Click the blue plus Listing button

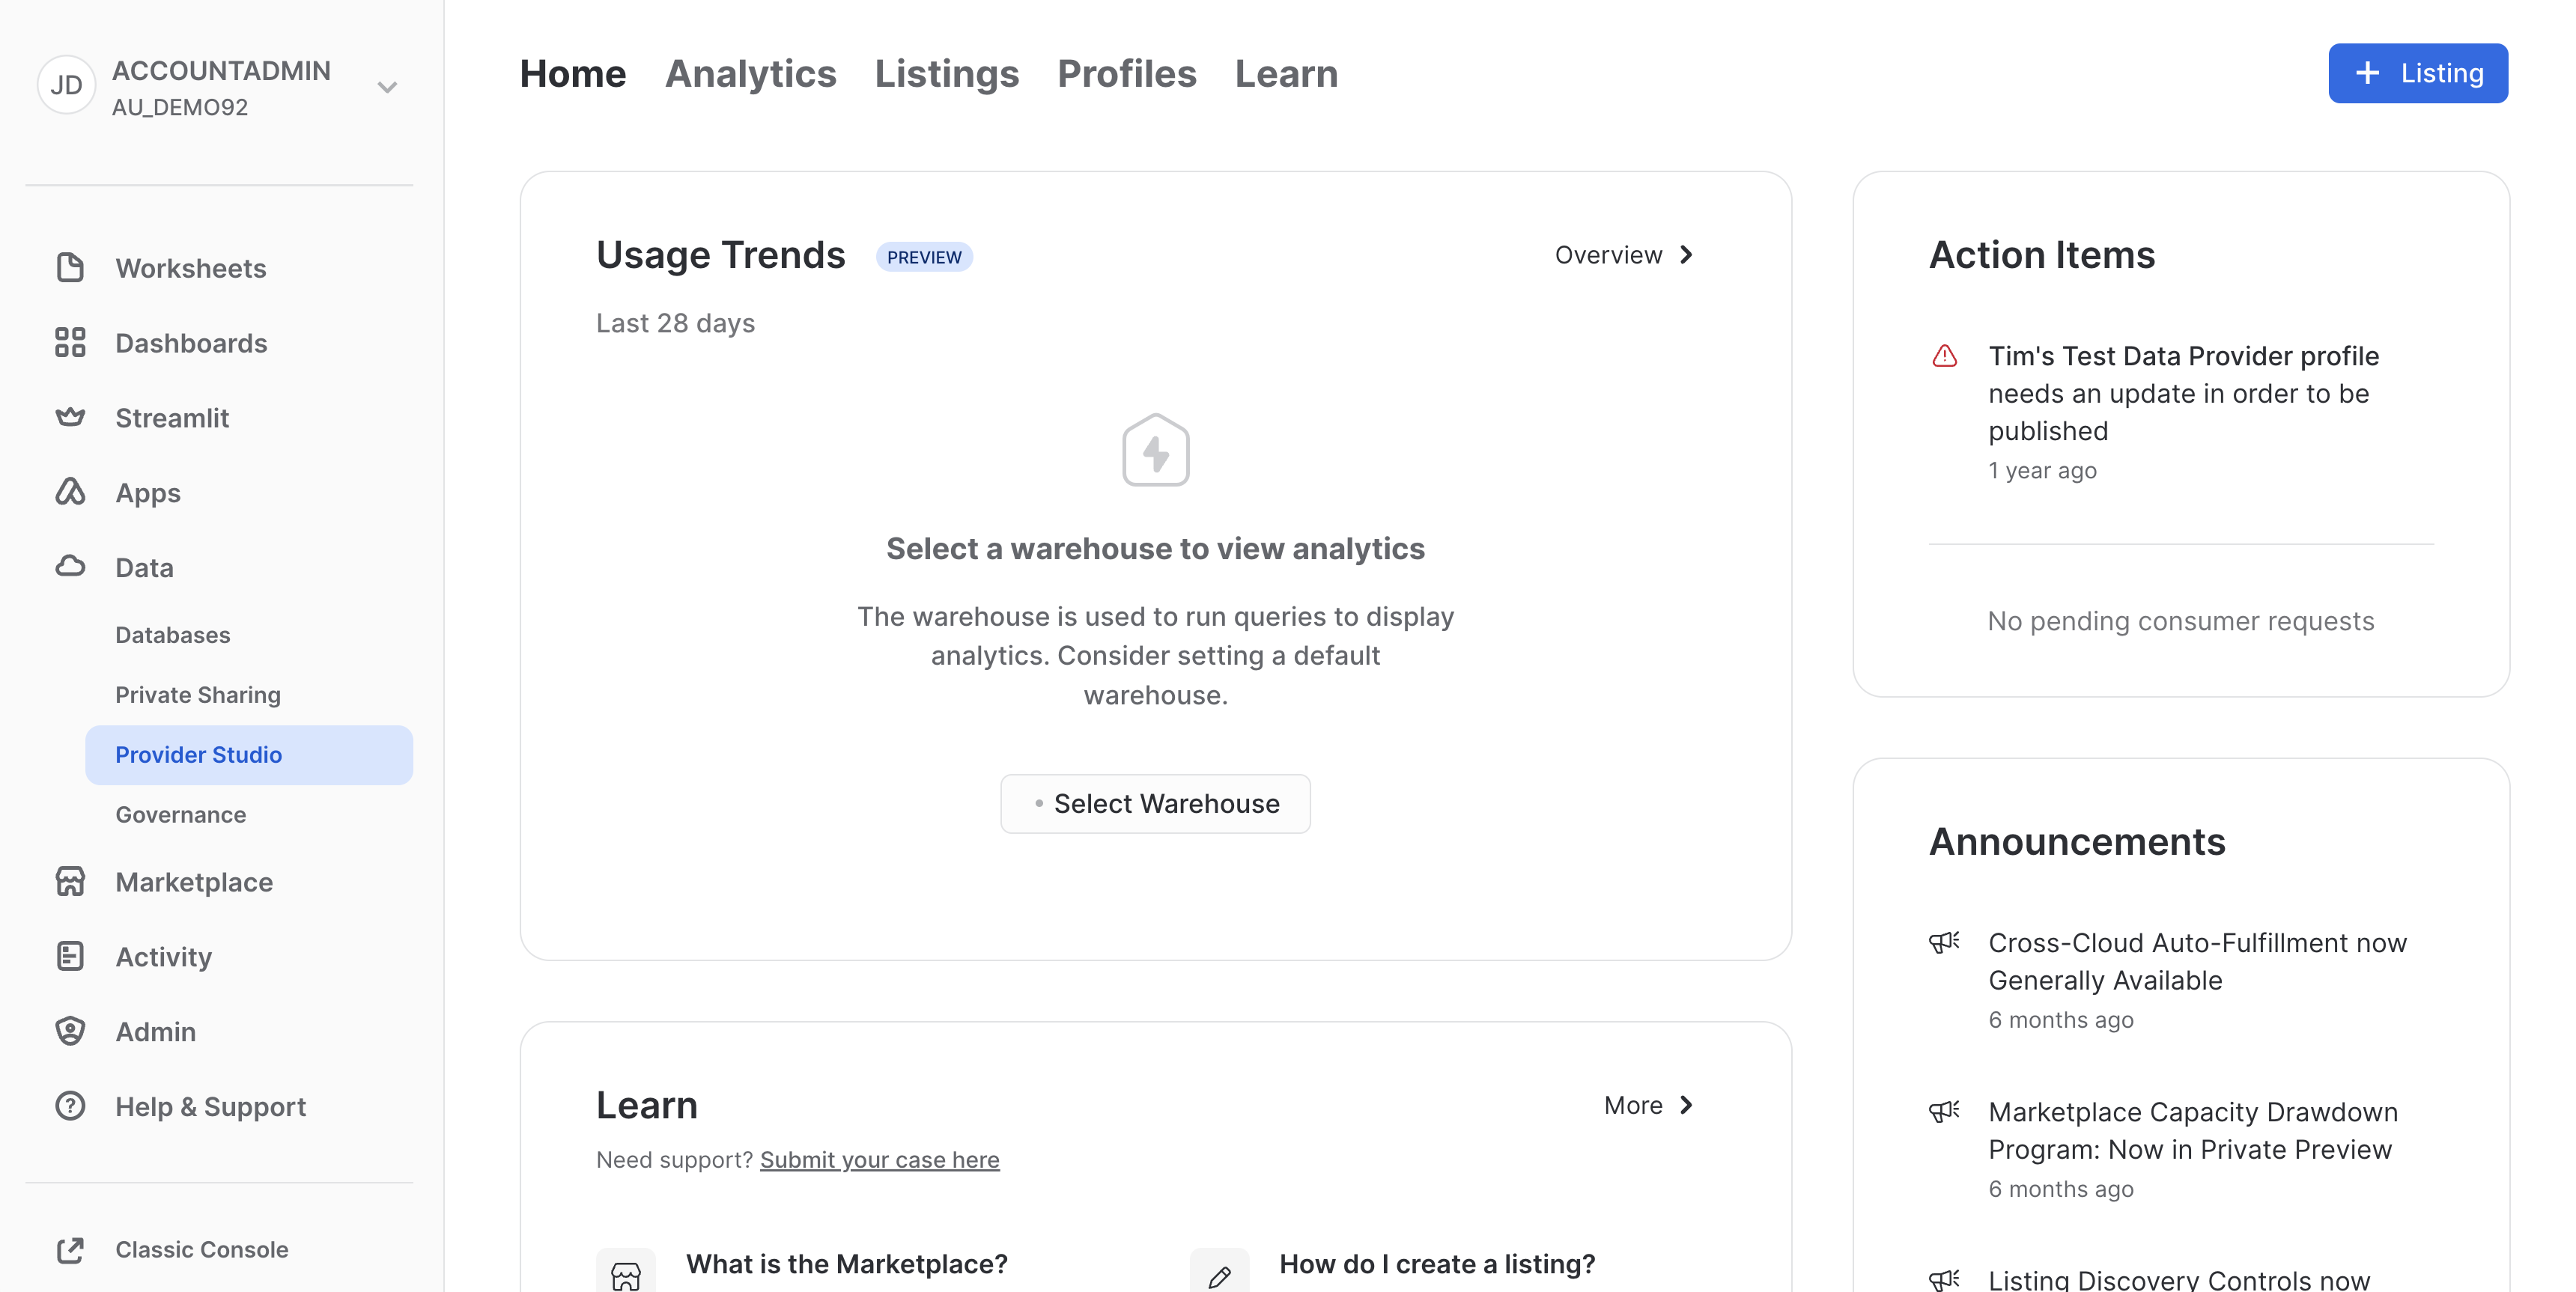tap(2417, 73)
